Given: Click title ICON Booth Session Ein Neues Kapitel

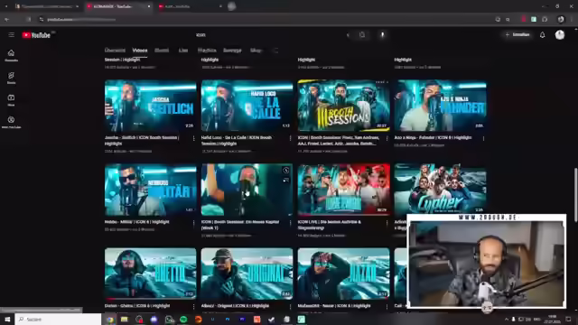Looking at the screenshot, I should (x=240, y=225).
